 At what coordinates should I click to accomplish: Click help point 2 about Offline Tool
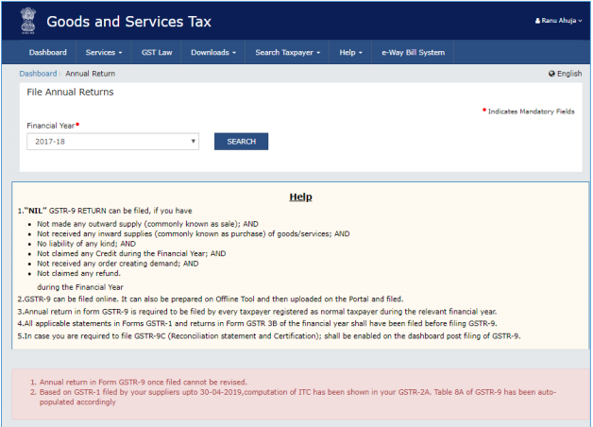[x=211, y=299]
